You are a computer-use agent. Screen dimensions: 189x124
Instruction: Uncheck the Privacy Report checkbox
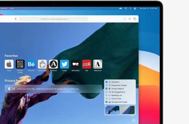click(x=106, y=89)
